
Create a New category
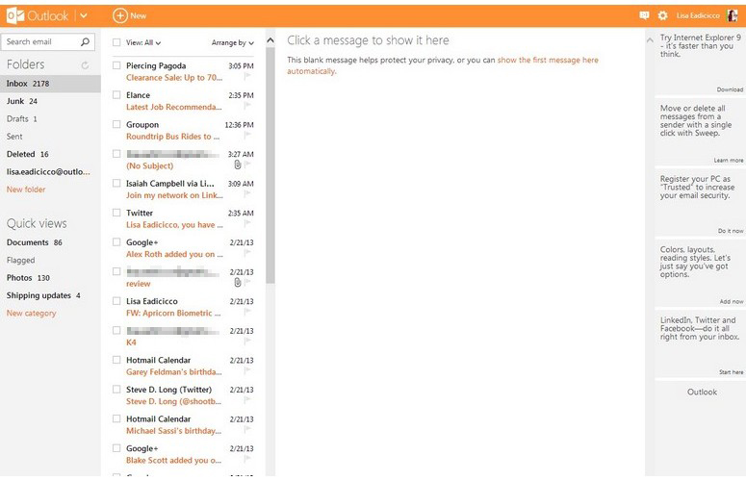click(32, 314)
